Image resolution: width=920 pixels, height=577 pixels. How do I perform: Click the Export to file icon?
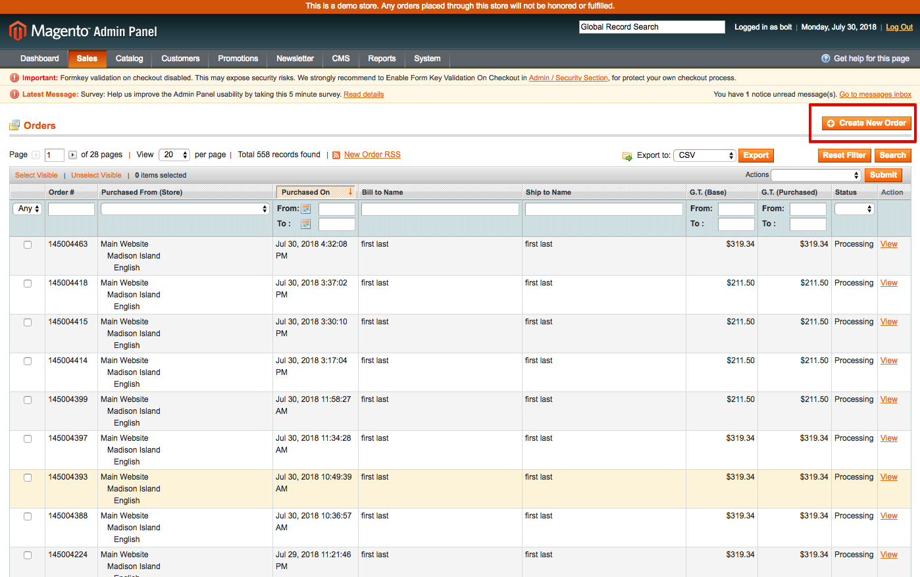[x=627, y=156]
